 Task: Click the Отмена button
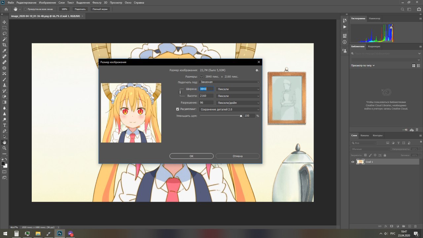pos(238,156)
